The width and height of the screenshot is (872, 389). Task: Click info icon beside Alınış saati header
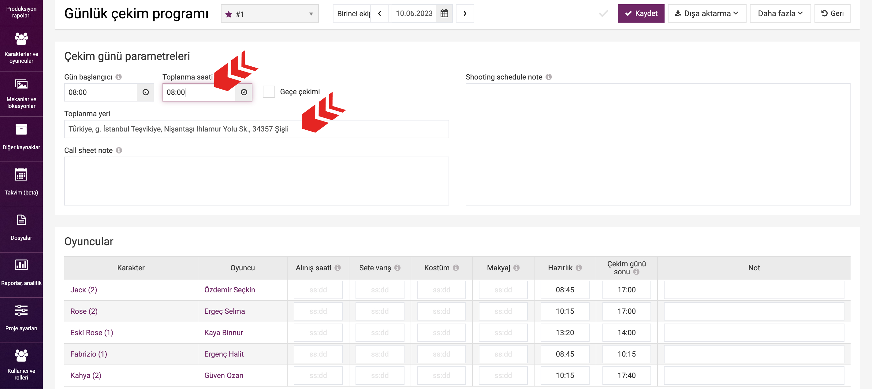point(337,268)
